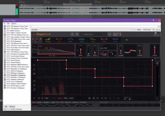Open the three-dots more options menu
The height and width of the screenshot is (116, 165).
pos(118,98)
